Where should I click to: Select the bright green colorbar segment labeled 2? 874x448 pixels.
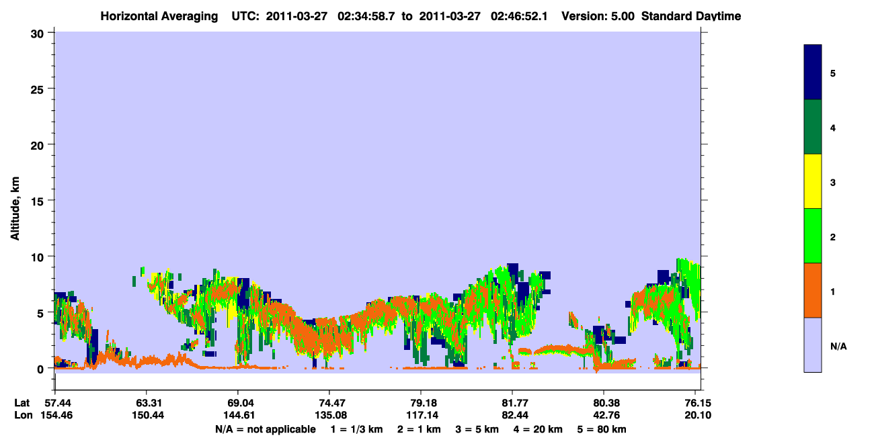(813, 236)
